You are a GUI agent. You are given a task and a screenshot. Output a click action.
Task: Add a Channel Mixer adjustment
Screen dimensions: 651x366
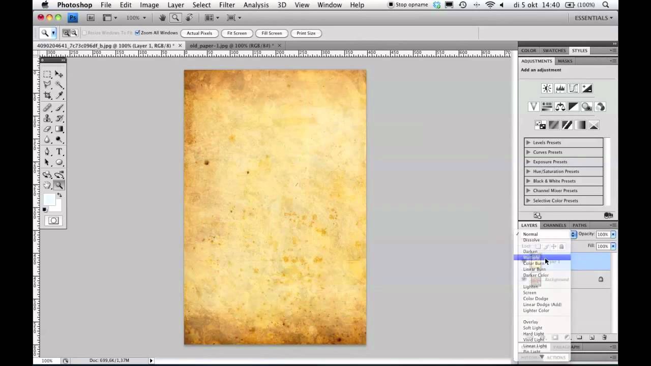tap(600, 107)
